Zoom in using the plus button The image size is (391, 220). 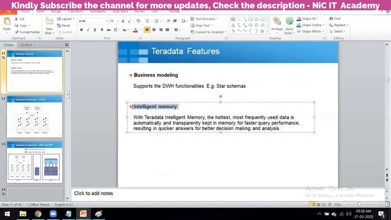point(380,204)
